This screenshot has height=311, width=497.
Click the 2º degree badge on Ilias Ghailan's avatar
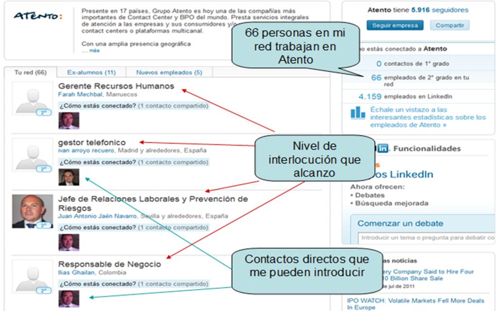click(44, 291)
